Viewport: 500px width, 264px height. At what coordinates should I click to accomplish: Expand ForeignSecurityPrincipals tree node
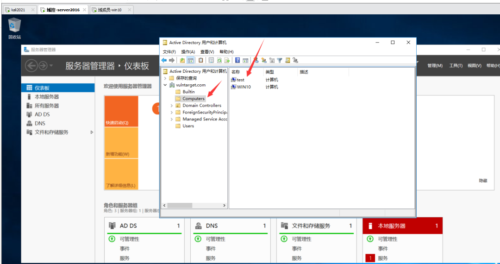[x=172, y=112]
